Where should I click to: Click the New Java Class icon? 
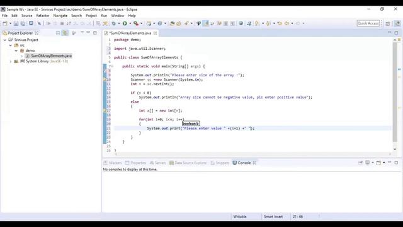(160, 23)
